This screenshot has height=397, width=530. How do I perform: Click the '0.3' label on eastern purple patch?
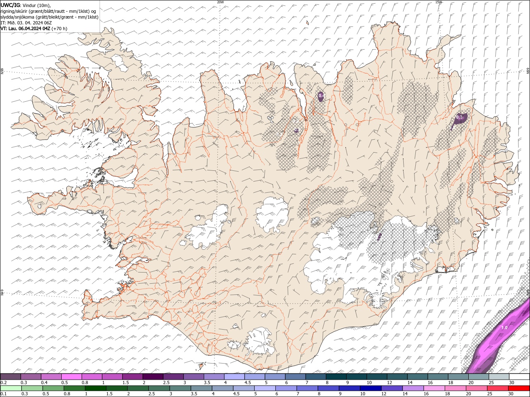459,117
